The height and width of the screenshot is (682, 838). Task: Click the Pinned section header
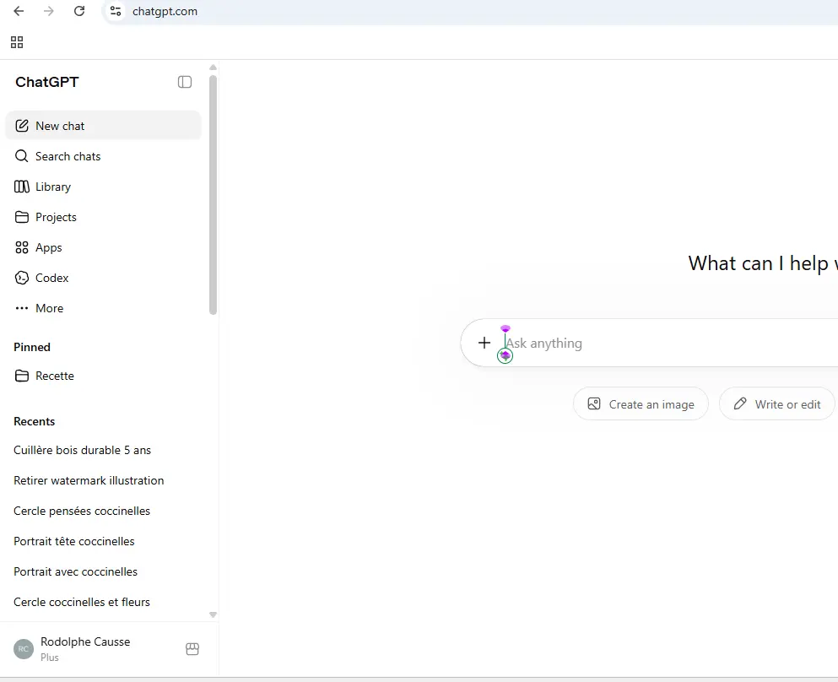pos(32,347)
